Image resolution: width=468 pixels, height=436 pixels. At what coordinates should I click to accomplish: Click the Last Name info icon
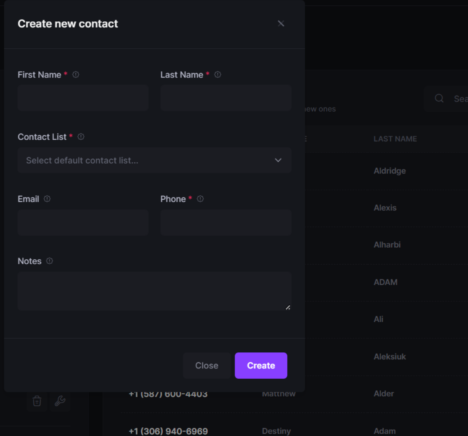218,75
